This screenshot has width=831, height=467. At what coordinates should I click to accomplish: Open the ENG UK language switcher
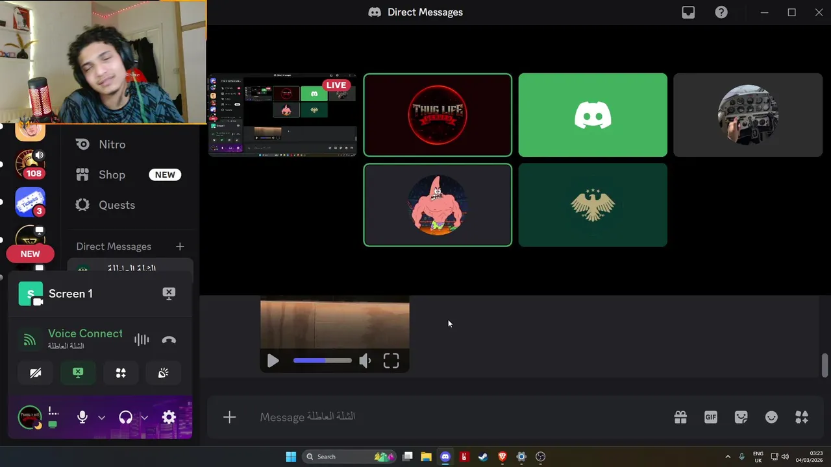pos(758,457)
